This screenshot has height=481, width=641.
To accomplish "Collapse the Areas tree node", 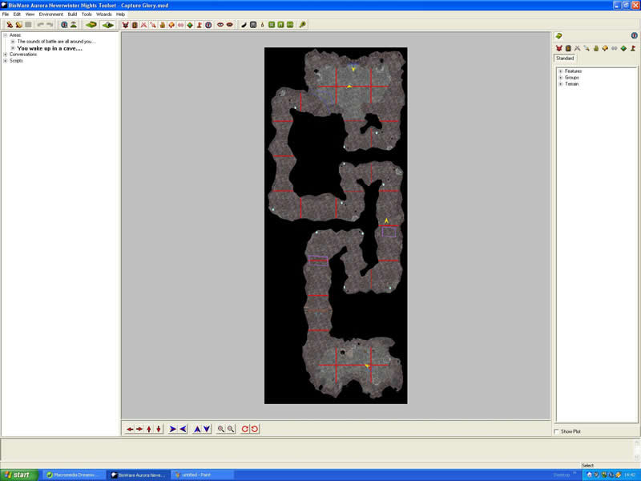I will coord(6,35).
